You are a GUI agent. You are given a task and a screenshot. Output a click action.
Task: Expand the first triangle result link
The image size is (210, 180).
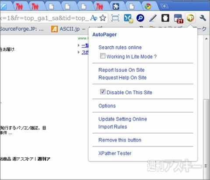pyautogui.click(x=79, y=45)
